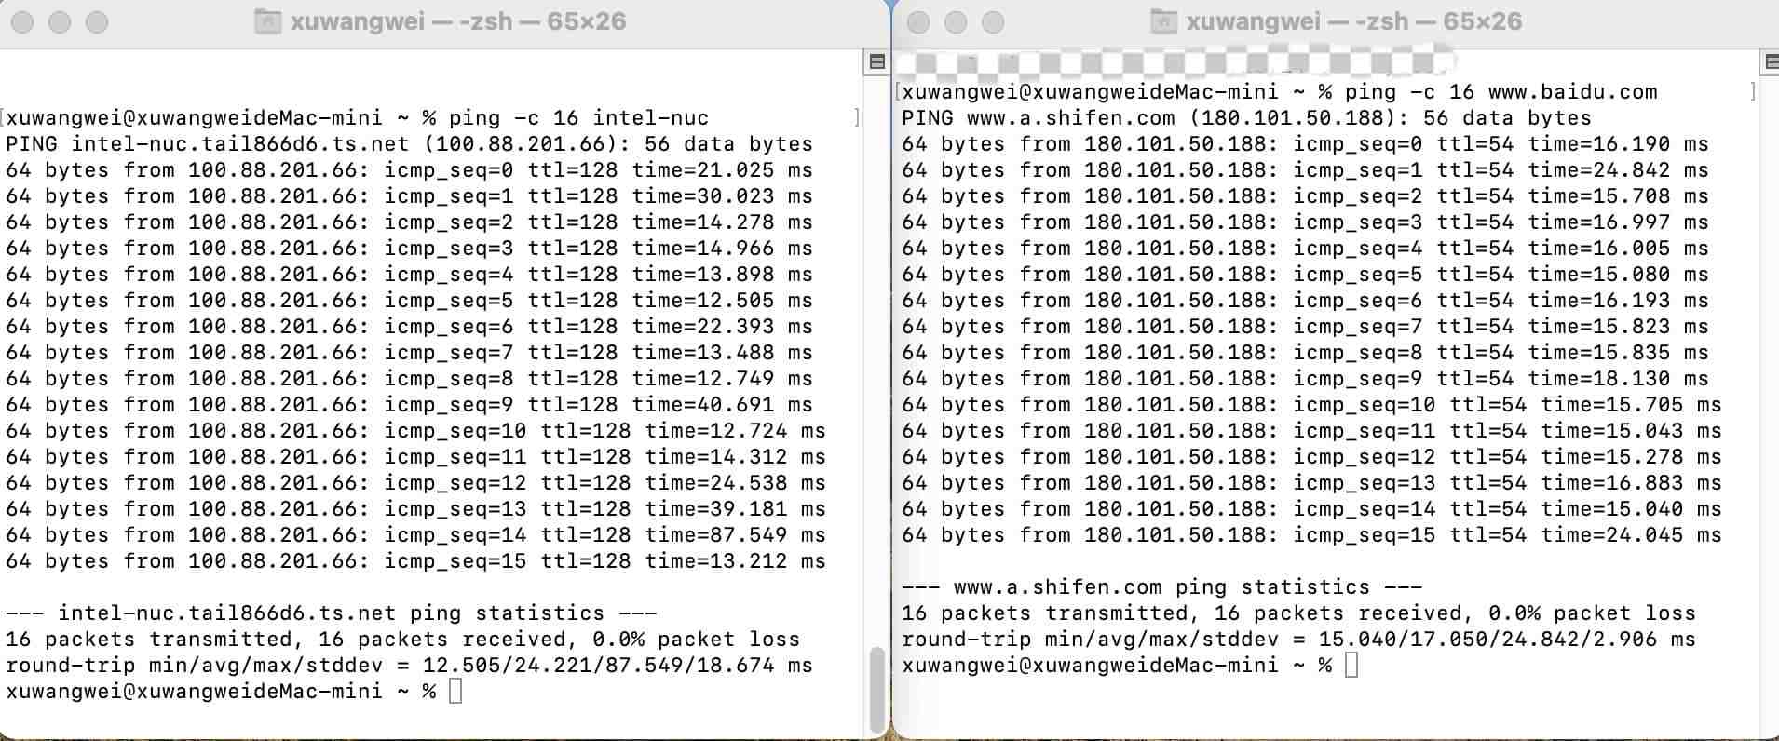Click round-trip line showing 12.505/24.221/87.549/18.674
1779x741 pixels.
click(x=410, y=666)
